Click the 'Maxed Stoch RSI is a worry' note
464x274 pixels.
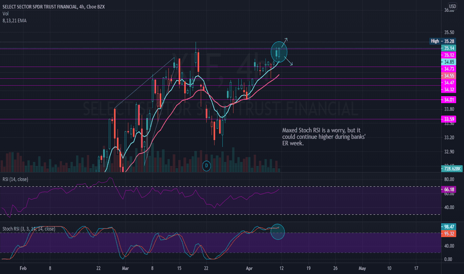pos(324,137)
